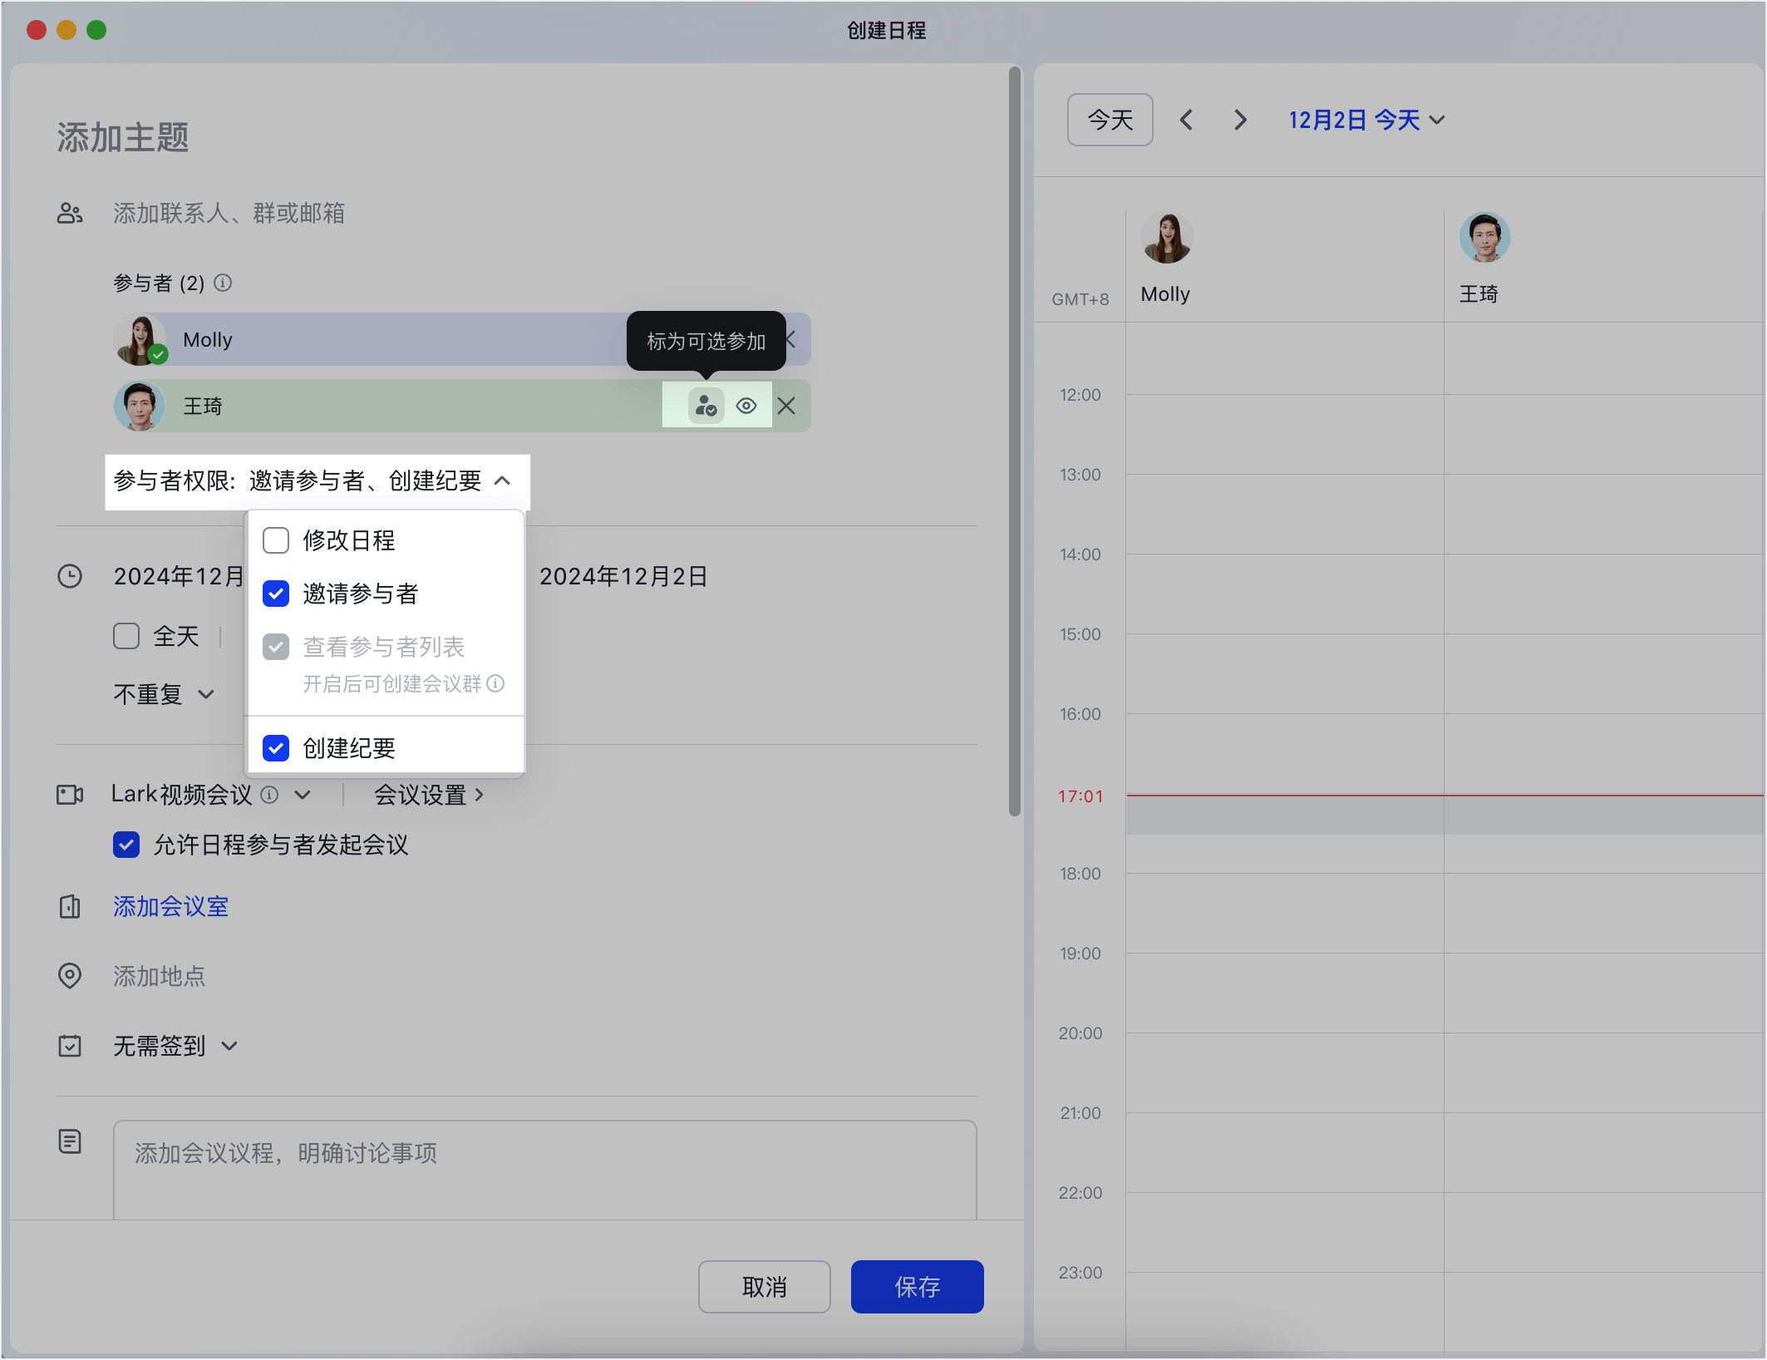Screen dimensions: 1767x1360
Task: Click the agenda text box 添加会议议程
Action: click(x=545, y=1170)
